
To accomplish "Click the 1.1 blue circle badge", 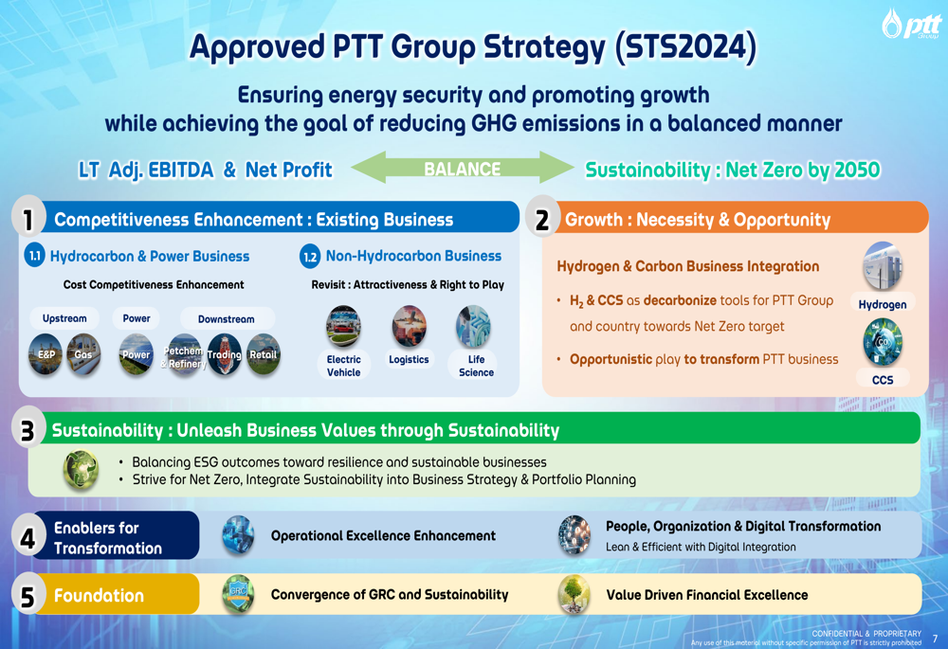I will click(x=34, y=256).
